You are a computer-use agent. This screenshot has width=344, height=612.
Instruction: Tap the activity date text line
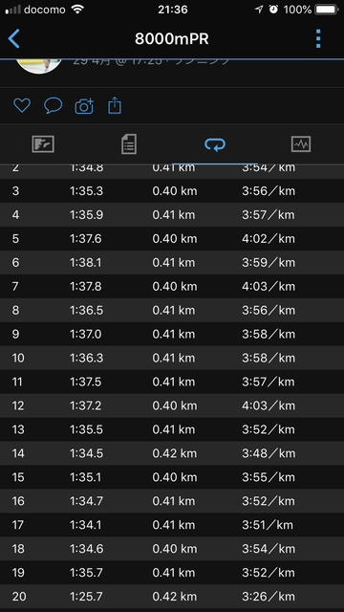151,61
